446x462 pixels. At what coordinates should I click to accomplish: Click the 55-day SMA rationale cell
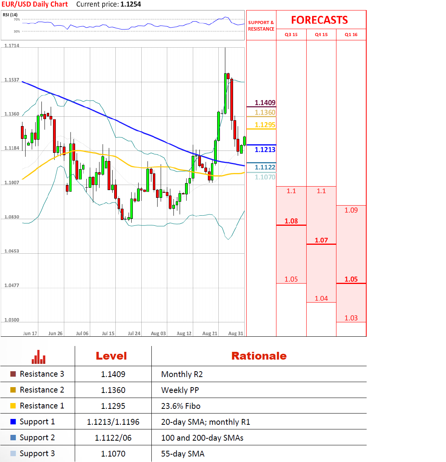183,454
